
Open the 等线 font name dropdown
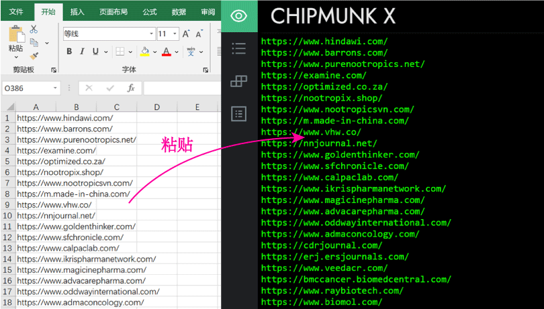152,34
